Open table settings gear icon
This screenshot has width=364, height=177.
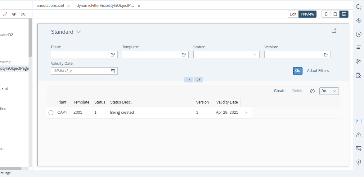pyautogui.click(x=312, y=91)
